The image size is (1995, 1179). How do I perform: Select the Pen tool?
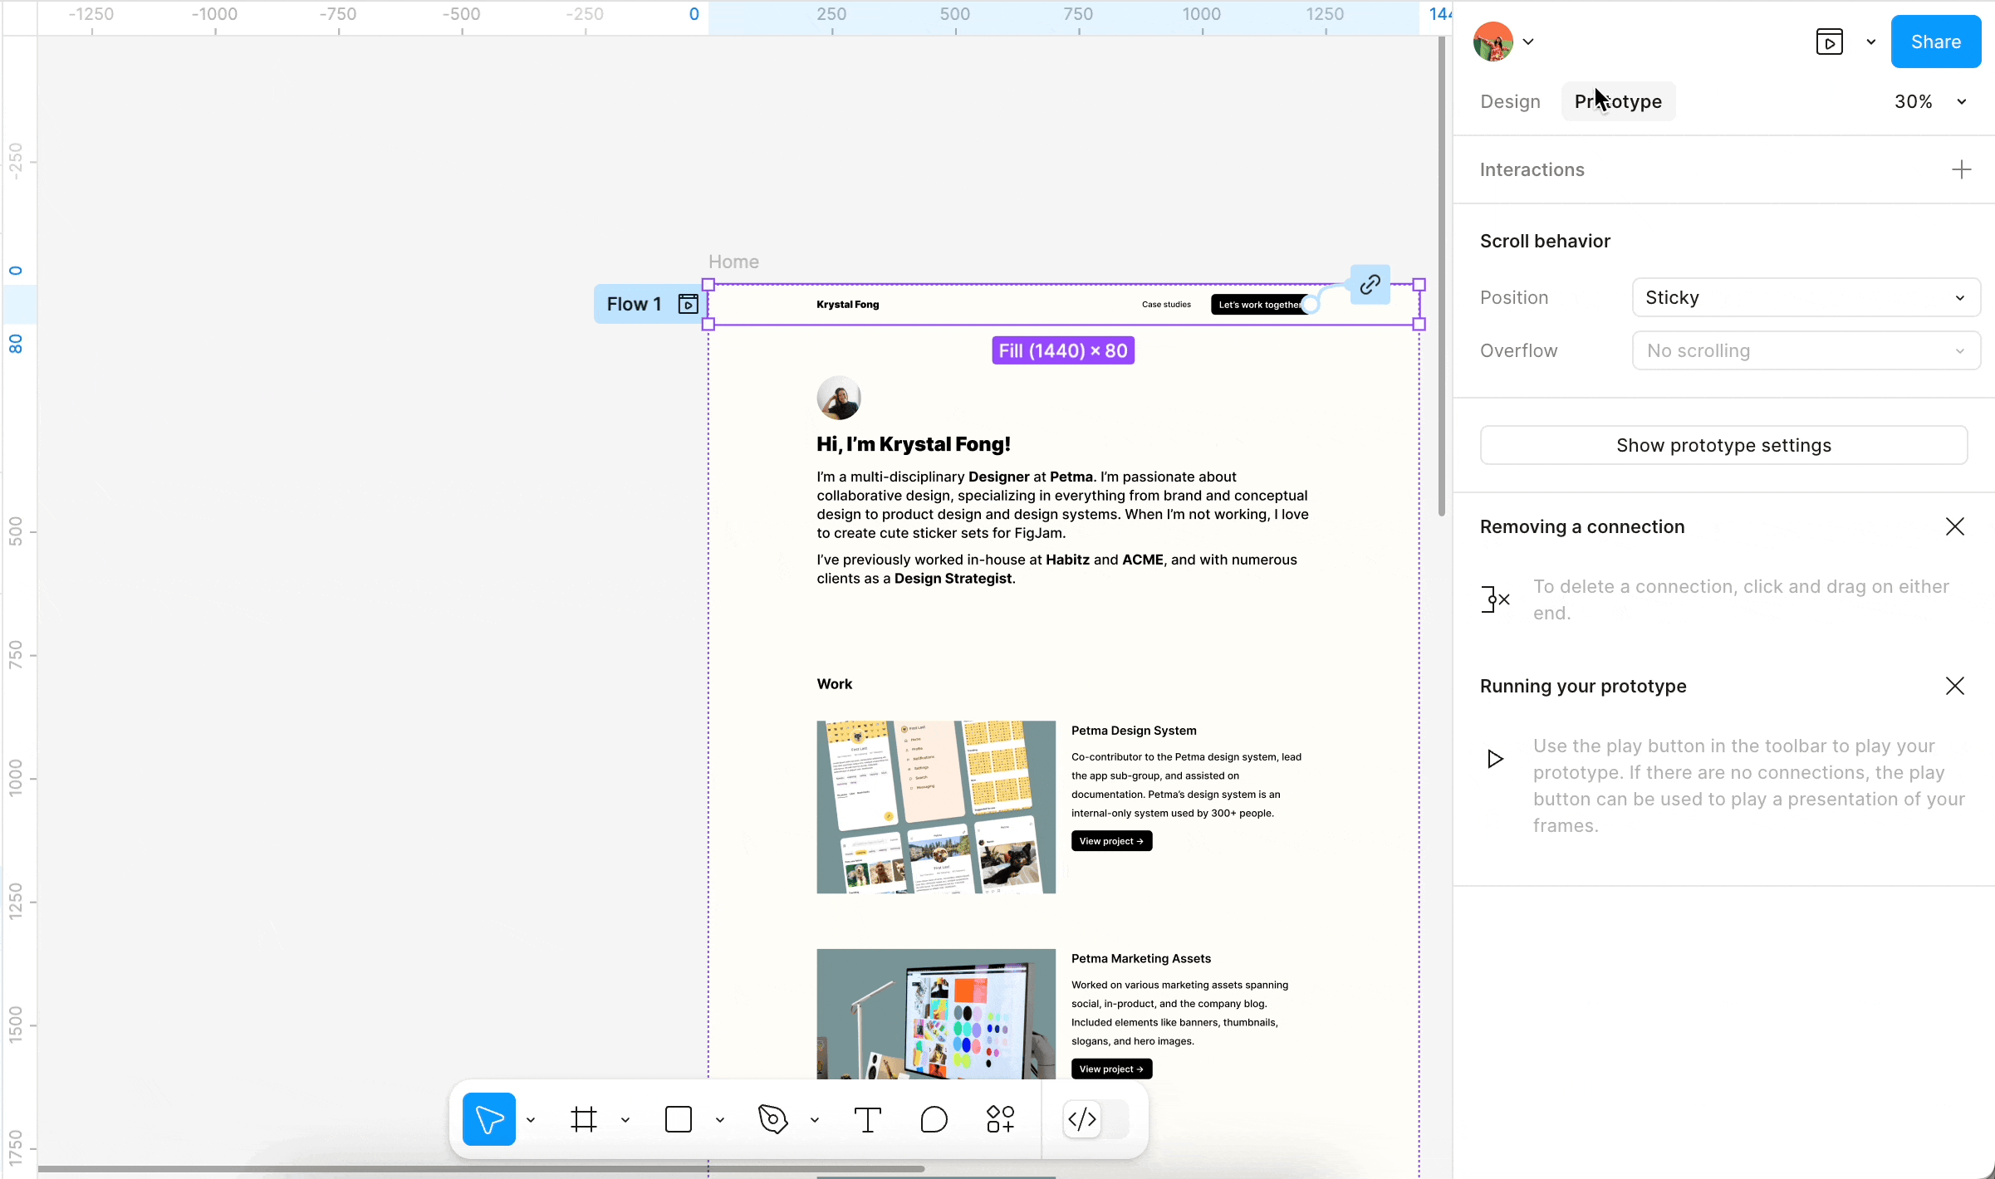click(773, 1119)
